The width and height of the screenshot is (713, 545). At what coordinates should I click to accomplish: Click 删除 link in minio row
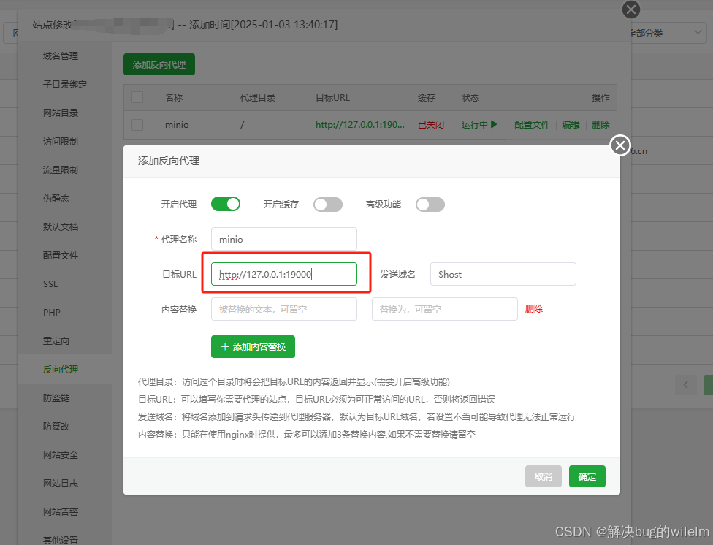(600, 125)
